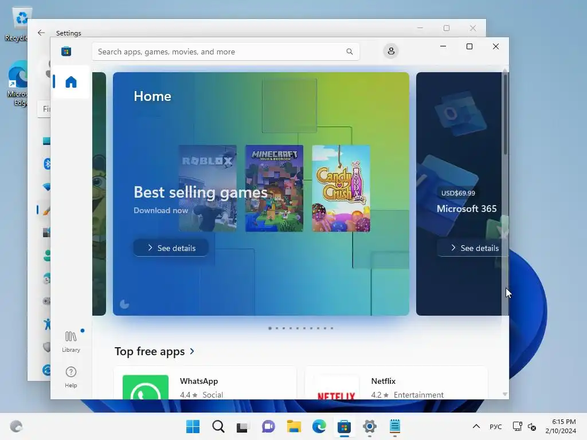The image size is (587, 440).
Task: Open the widgets icon on taskbar
Action: pyautogui.click(x=16, y=426)
